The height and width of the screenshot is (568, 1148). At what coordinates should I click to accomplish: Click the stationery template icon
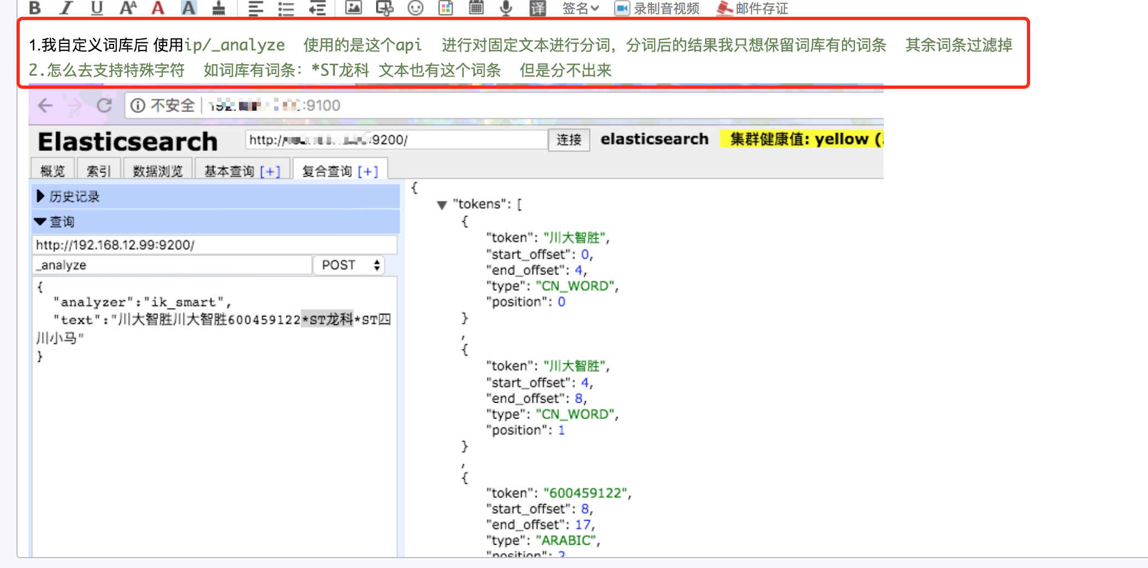[446, 8]
